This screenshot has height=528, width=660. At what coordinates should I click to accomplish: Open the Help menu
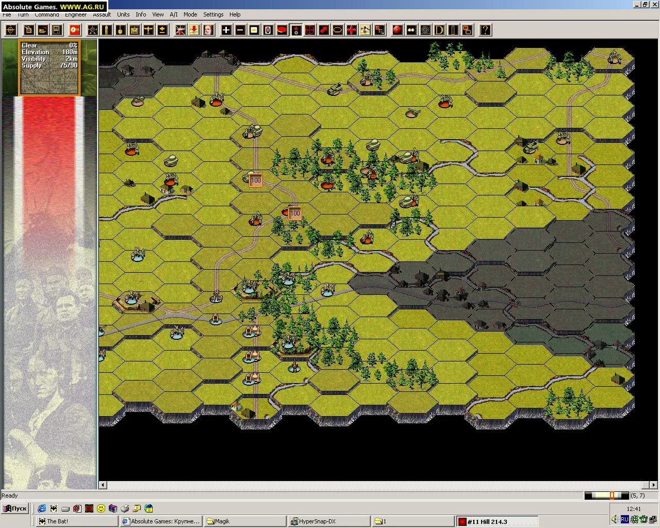[x=235, y=14]
